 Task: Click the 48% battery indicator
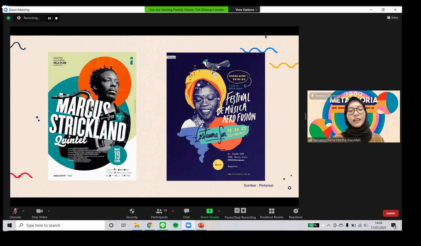(313, 225)
